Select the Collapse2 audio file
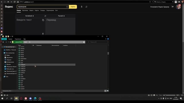Screen dimensions: 184x103 pos(23,67)
